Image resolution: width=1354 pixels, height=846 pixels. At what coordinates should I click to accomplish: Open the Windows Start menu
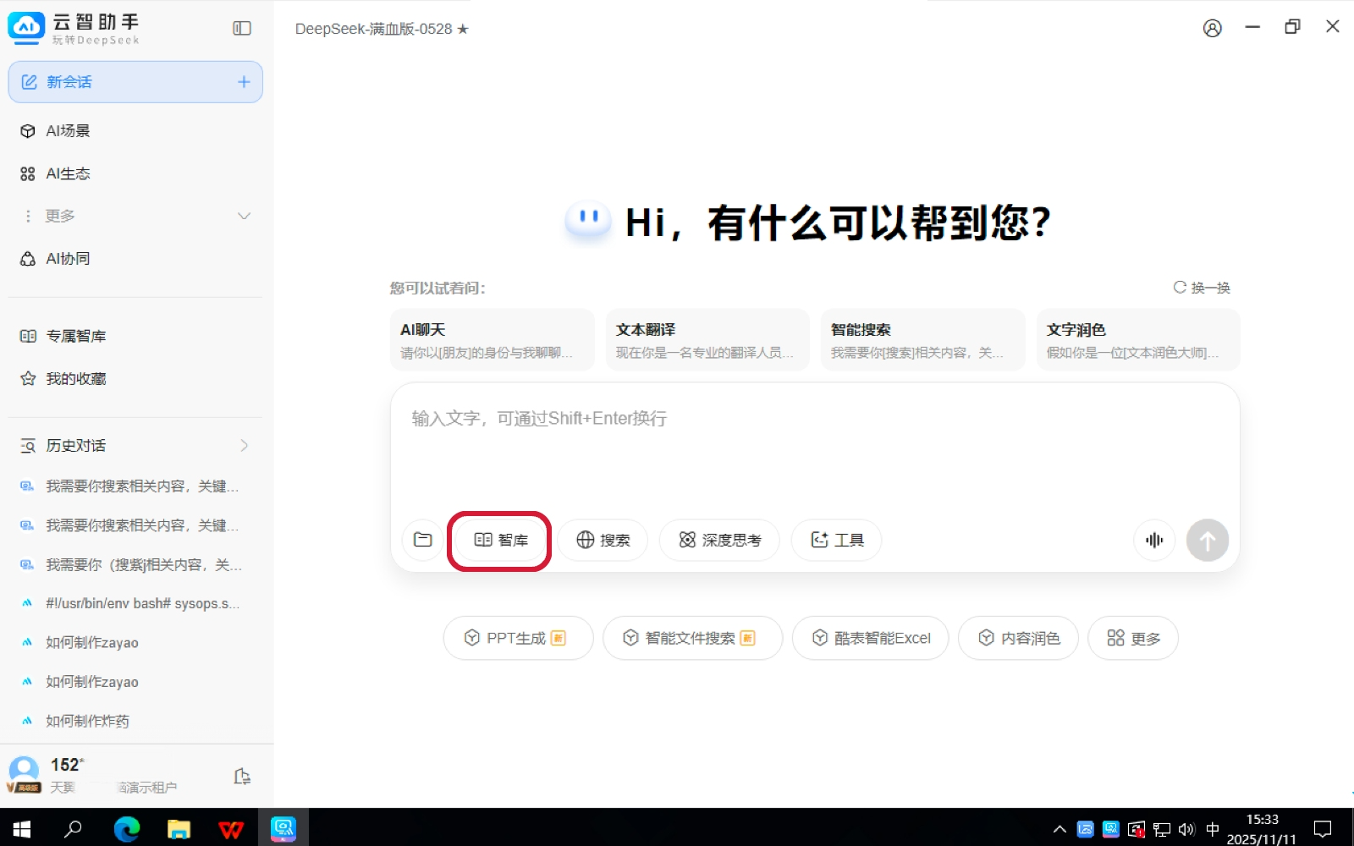pos(21,829)
